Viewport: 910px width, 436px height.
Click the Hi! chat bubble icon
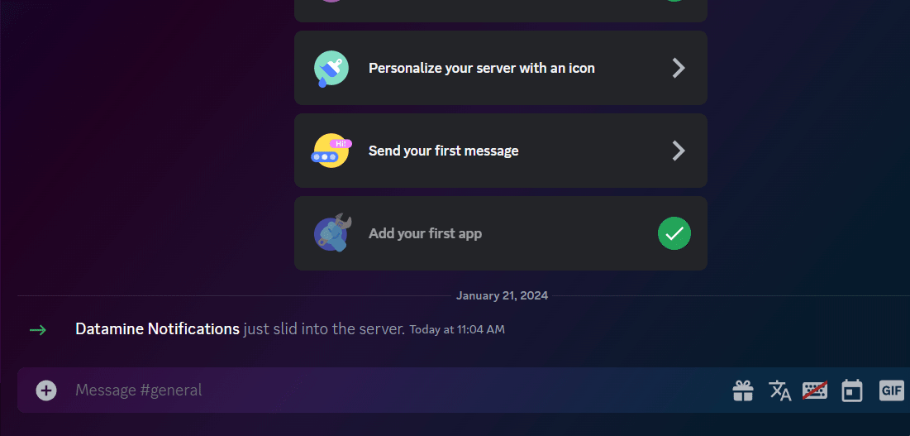331,151
